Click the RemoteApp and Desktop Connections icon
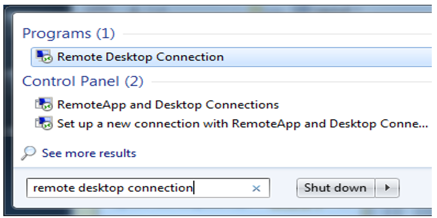Viewport: 437px width, 218px height. [x=44, y=105]
